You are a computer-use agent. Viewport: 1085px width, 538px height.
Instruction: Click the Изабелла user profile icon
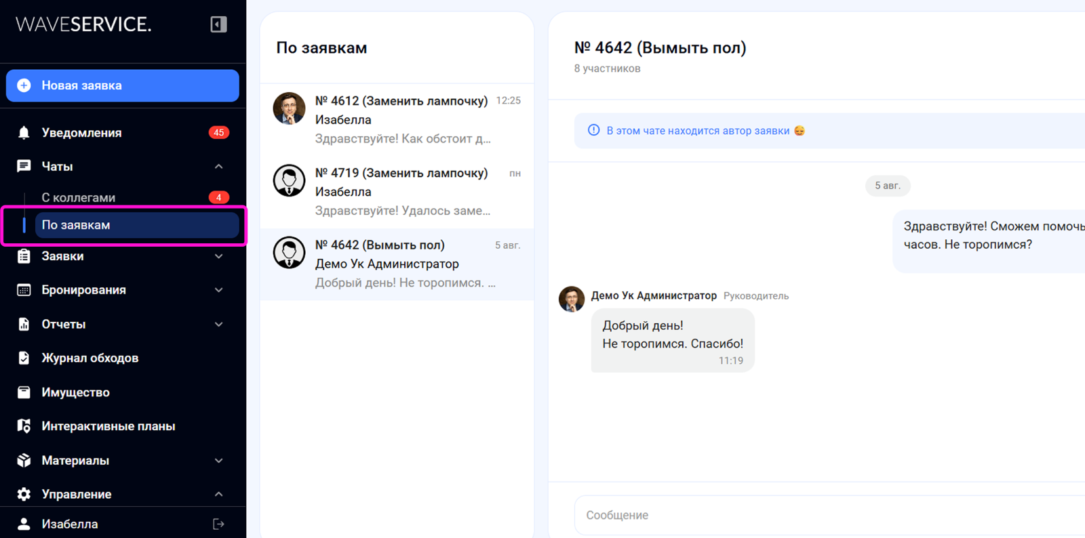click(24, 524)
